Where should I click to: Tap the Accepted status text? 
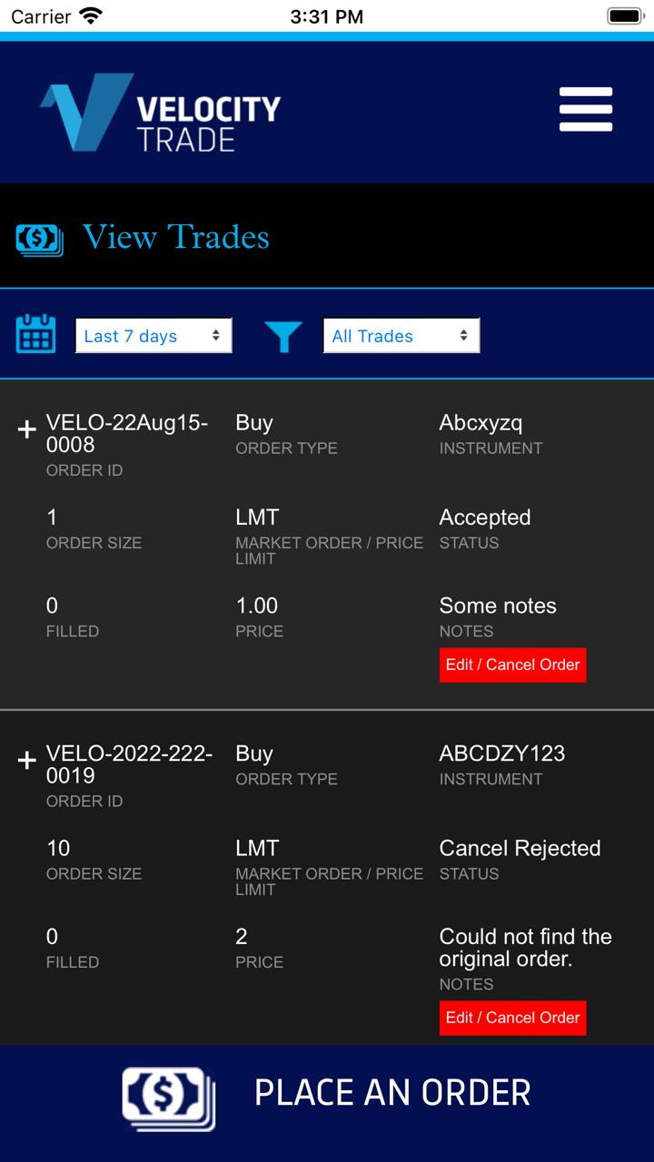click(x=485, y=517)
